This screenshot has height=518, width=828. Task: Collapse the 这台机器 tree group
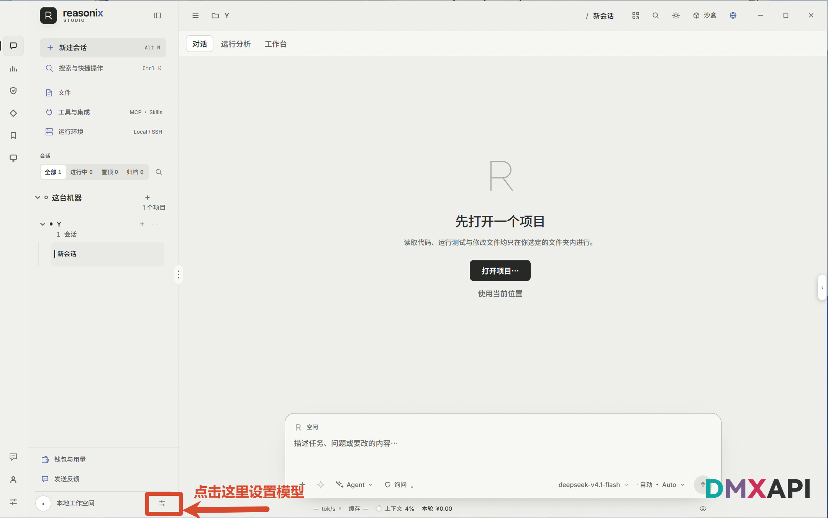(x=38, y=198)
